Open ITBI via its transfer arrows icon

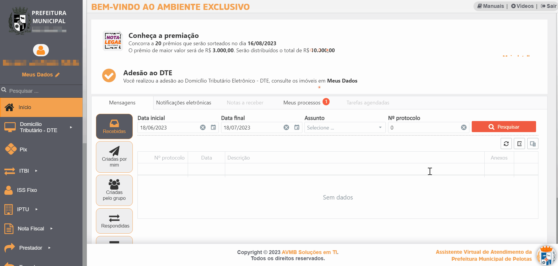click(x=9, y=171)
